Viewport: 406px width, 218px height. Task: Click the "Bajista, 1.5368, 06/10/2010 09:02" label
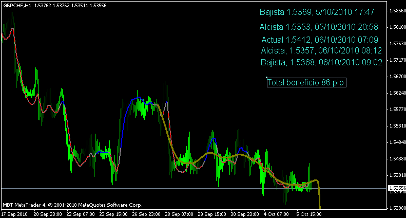click(321, 63)
